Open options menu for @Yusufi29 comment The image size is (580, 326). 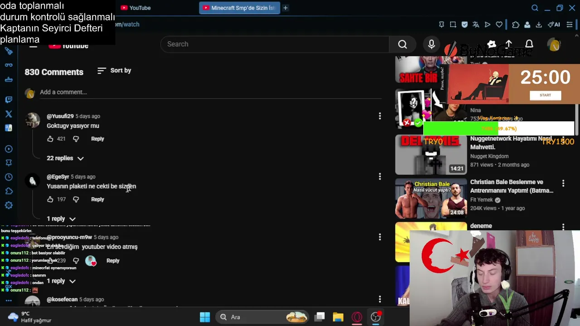(380, 116)
